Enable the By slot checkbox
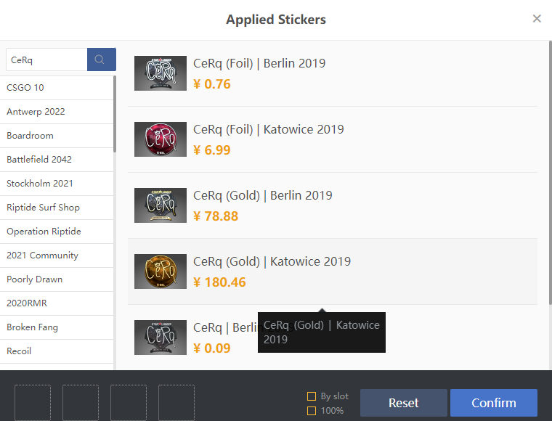 tap(312, 396)
